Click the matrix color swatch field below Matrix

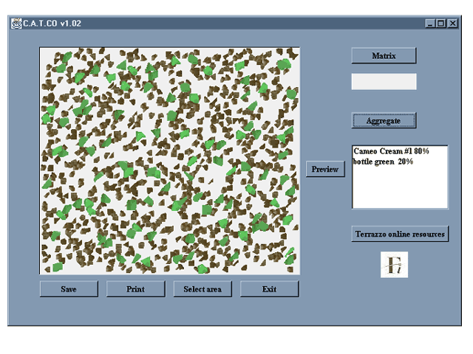pos(384,82)
